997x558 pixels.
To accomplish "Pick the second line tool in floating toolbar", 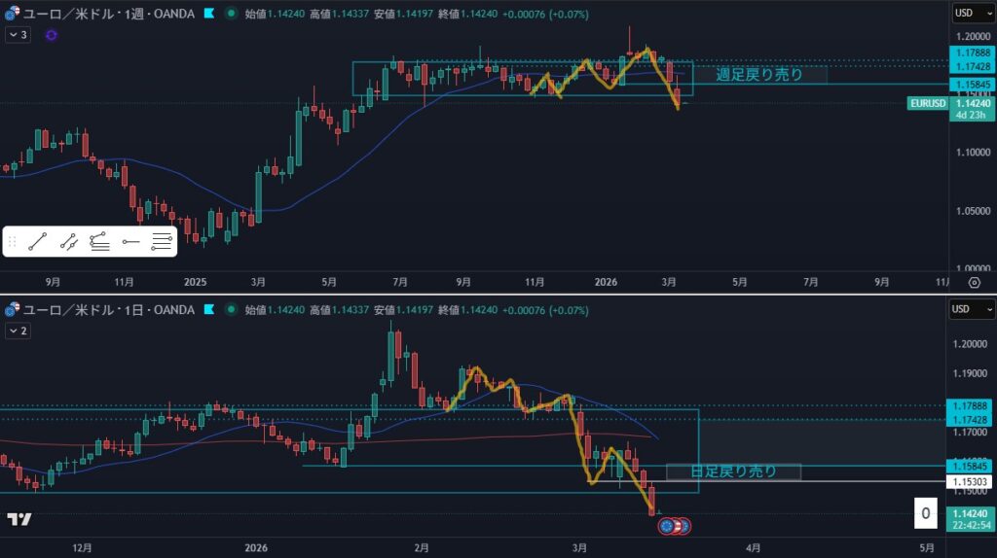I will click(x=68, y=242).
